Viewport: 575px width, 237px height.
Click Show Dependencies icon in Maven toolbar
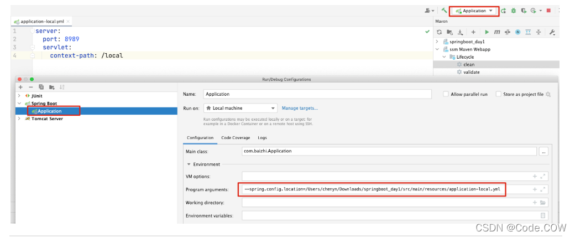528,32
